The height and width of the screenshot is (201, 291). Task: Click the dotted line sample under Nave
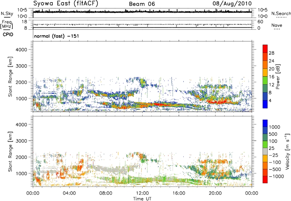click(277, 29)
